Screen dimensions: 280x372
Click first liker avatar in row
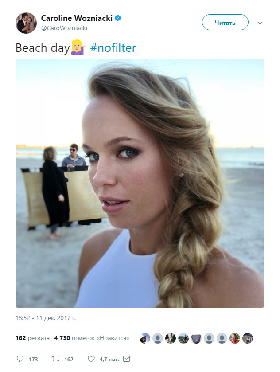pos(145,338)
